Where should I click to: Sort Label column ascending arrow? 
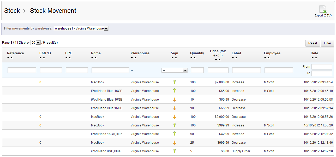[236, 58]
